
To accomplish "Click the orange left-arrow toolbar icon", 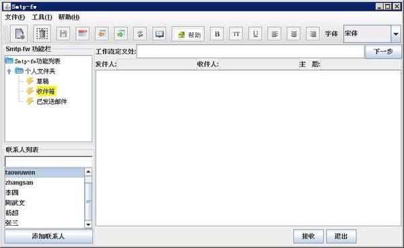I will (x=102, y=34).
